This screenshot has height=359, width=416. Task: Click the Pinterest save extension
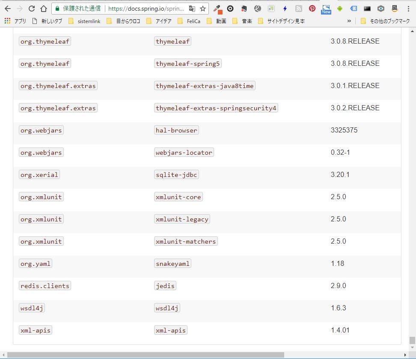[312, 9]
